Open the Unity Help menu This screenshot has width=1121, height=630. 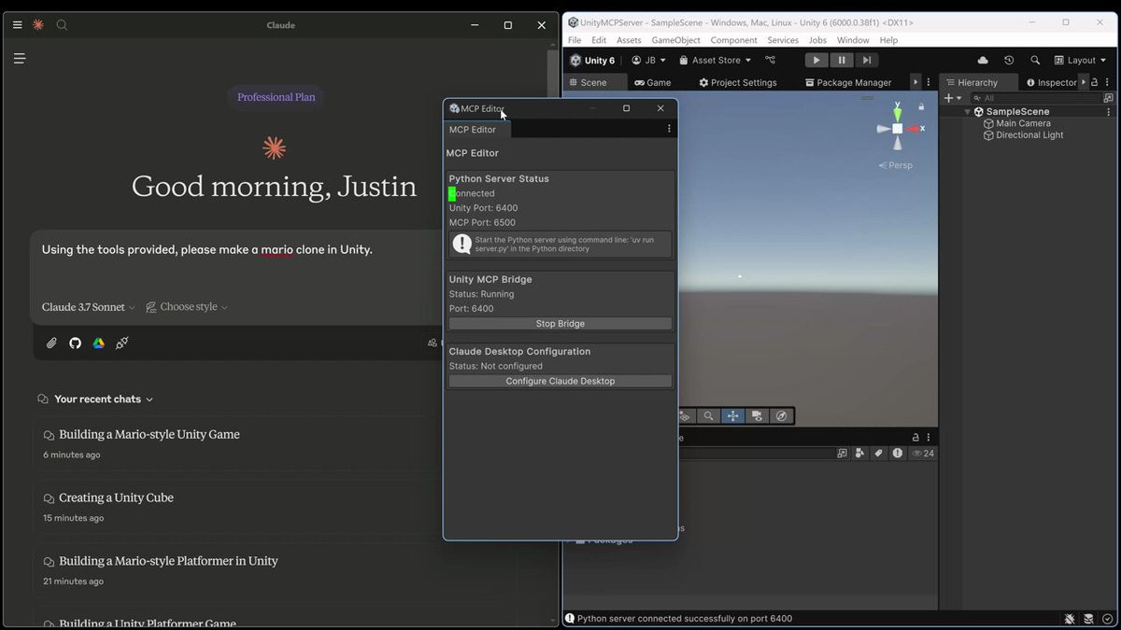click(888, 40)
